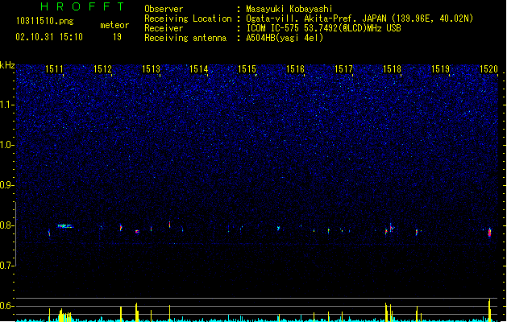The width and height of the screenshot is (507, 322).
Task: Click the 1517 time marker
Action: [x=343, y=69]
